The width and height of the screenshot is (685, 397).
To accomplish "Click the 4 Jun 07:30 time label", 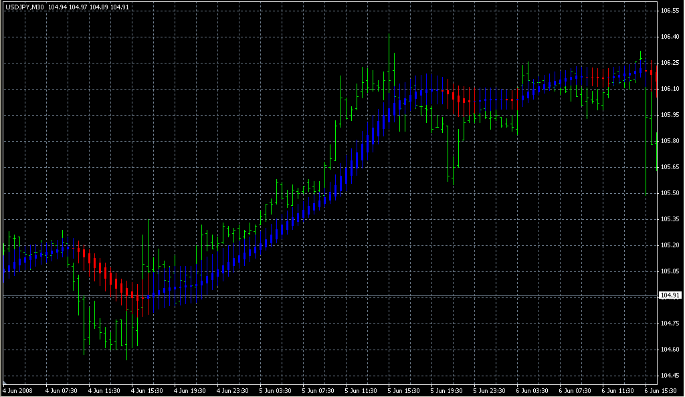I will click(x=62, y=391).
